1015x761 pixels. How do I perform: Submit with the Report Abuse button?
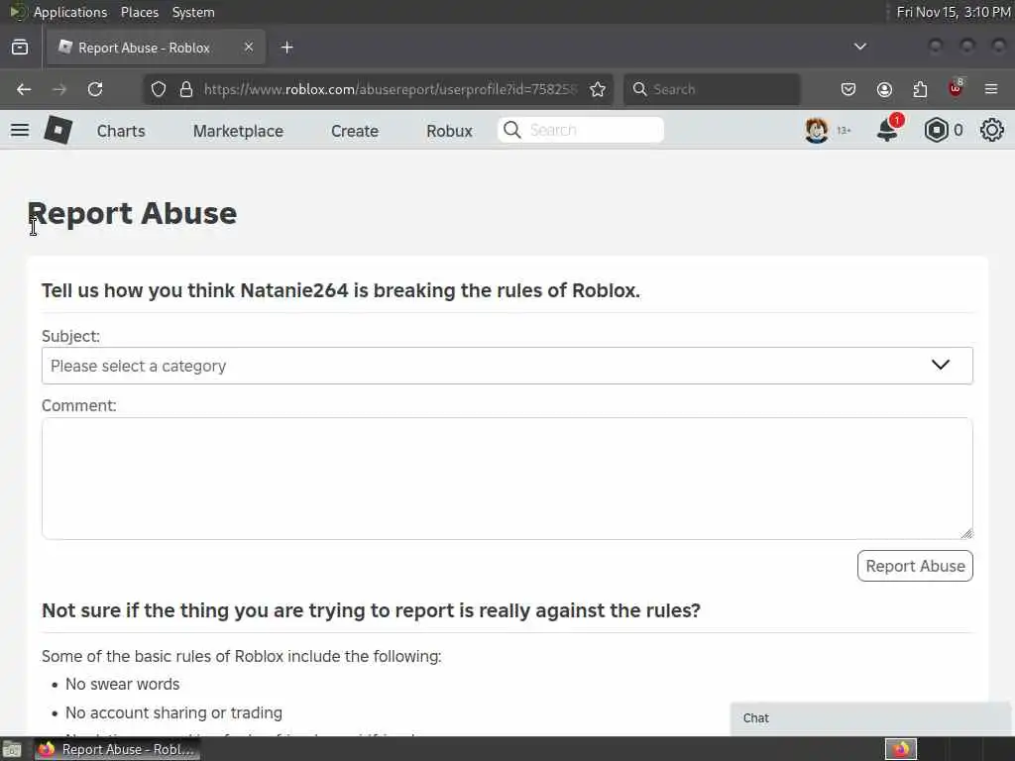click(x=915, y=566)
